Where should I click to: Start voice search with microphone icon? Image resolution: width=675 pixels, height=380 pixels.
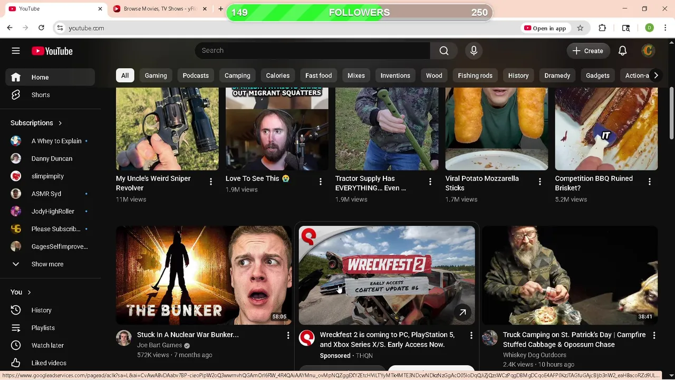pyautogui.click(x=474, y=51)
